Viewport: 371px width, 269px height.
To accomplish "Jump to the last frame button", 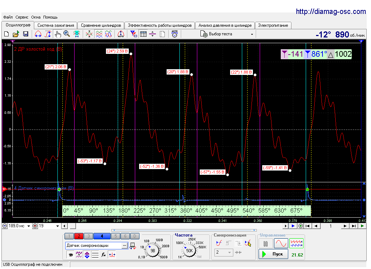I will click(354, 226).
